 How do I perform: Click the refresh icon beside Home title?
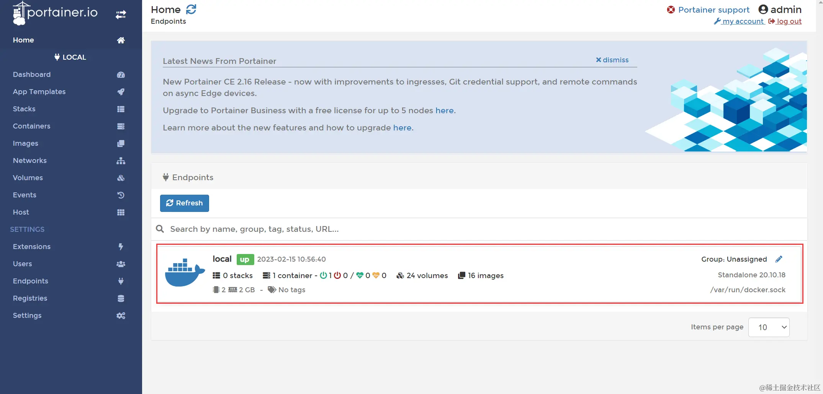pos(191,9)
